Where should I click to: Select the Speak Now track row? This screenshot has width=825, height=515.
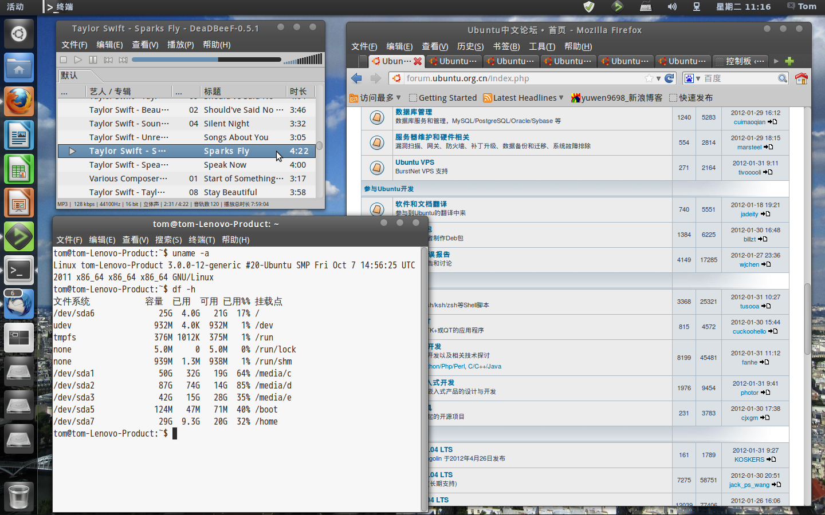click(x=186, y=165)
